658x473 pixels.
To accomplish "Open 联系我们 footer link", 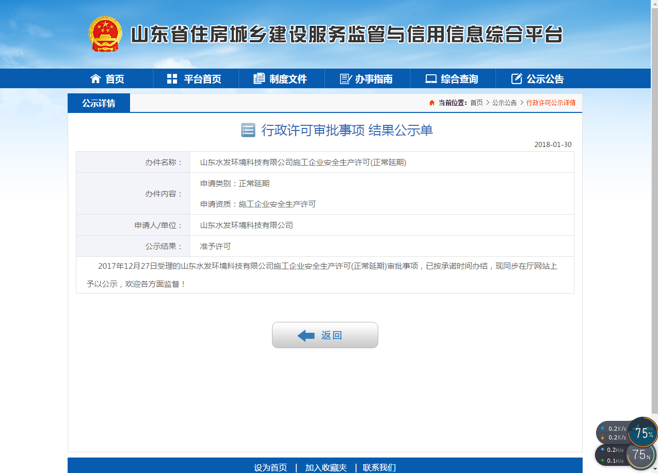I will (379, 467).
